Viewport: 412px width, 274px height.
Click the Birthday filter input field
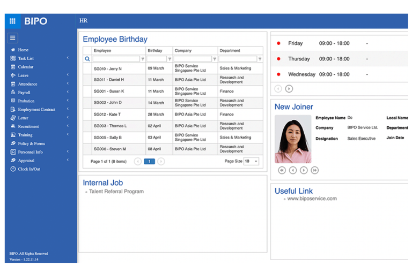coord(157,59)
